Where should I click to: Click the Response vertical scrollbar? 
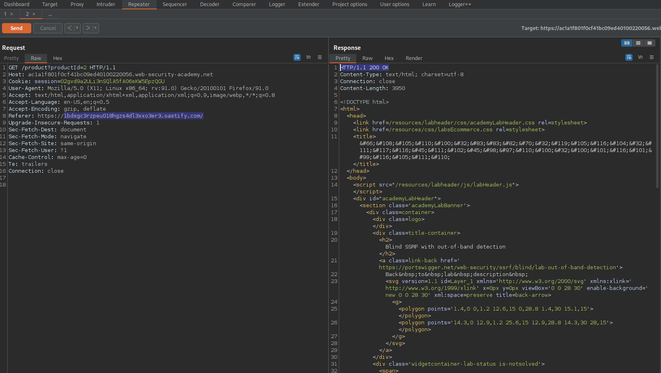pos(657,126)
